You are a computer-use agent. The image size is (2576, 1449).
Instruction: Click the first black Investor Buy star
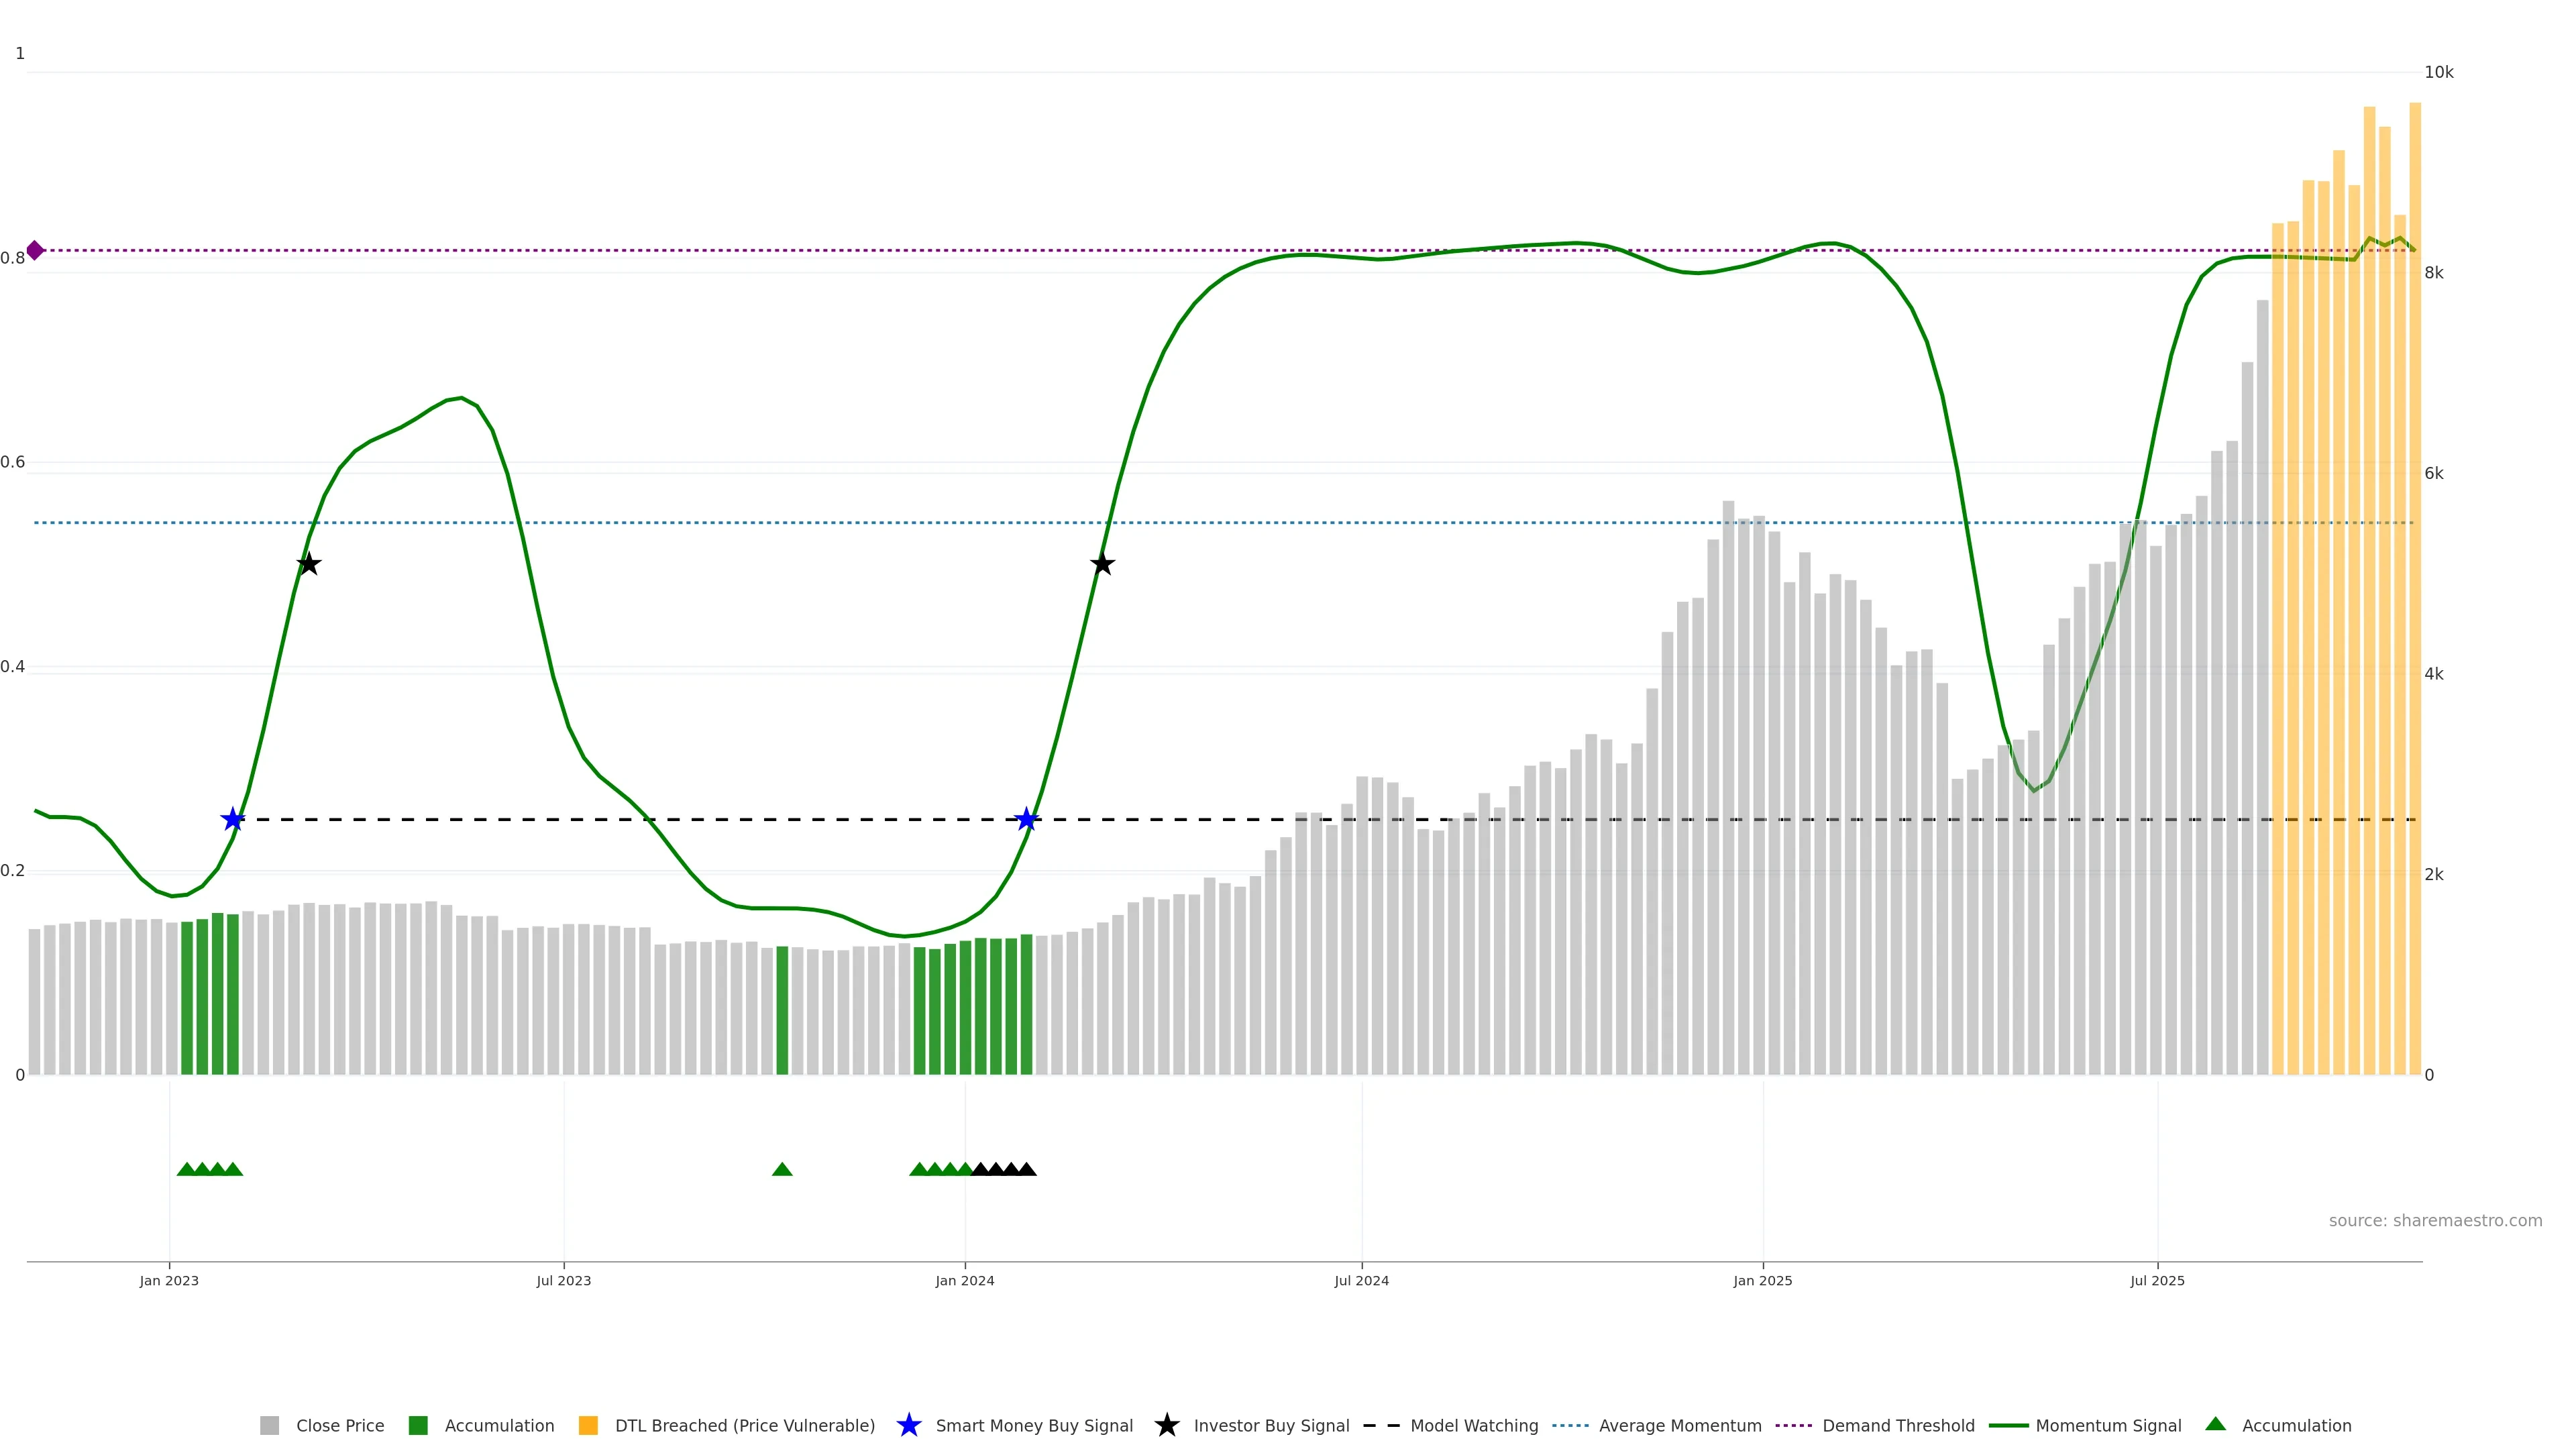point(309,564)
